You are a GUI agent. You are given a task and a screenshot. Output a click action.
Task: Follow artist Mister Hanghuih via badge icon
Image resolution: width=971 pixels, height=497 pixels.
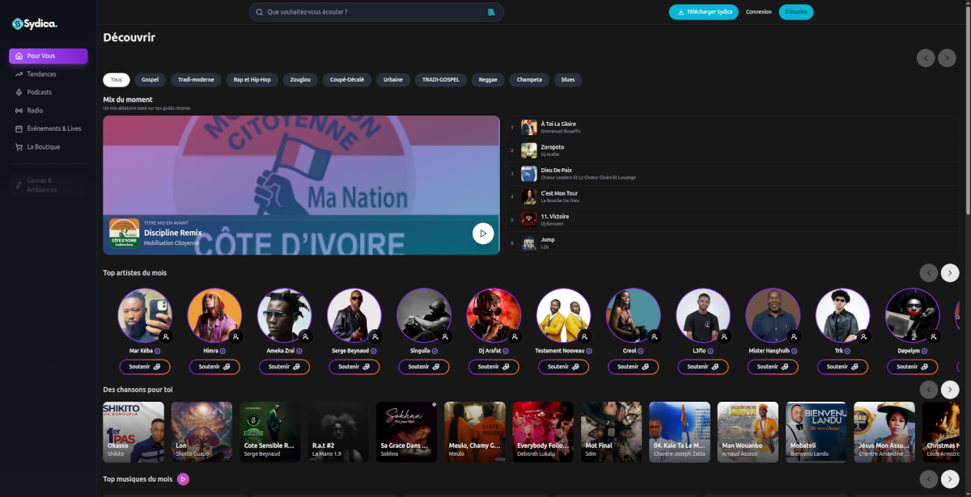click(794, 335)
